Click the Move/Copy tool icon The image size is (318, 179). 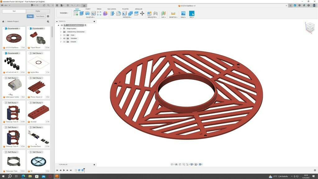click(142, 13)
